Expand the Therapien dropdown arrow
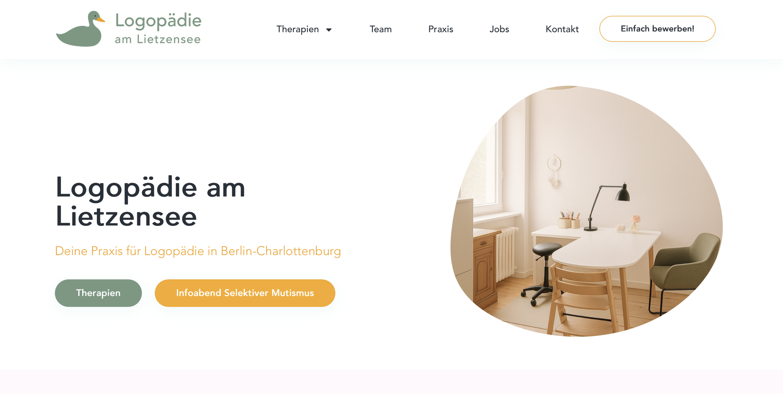The height and width of the screenshot is (394, 783). (329, 30)
